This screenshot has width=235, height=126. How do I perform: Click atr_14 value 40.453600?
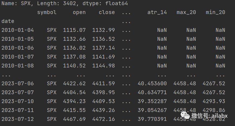(152, 84)
